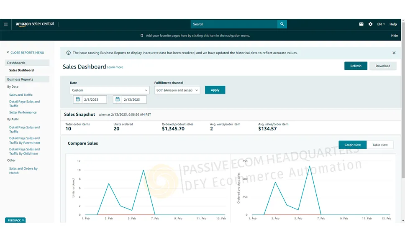The image size is (405, 242).
Task: Click the Avg. sales/order item value $134.57
Action: click(267, 129)
